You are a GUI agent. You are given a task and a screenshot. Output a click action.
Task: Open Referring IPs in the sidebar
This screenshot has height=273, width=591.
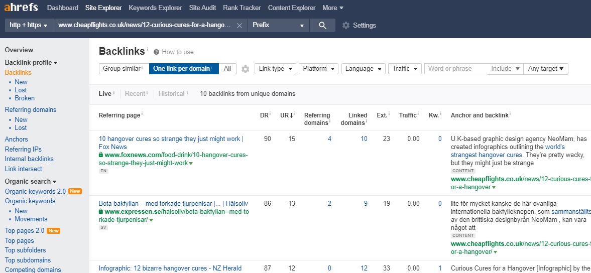coord(23,149)
